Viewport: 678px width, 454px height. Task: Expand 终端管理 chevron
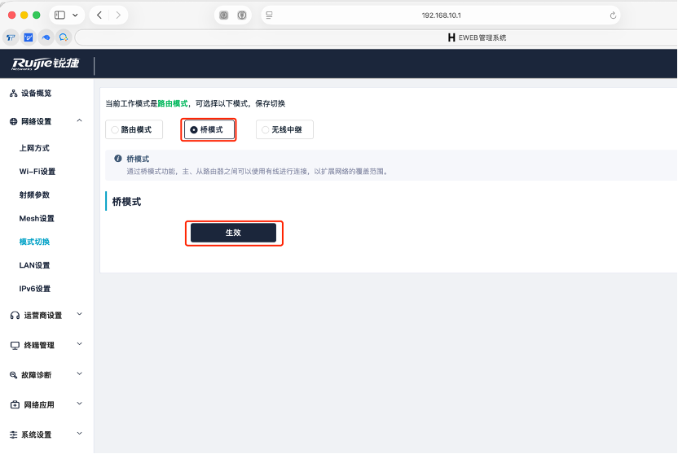click(x=80, y=344)
